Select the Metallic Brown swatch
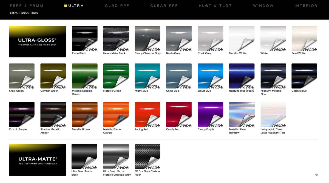329x183 pixels. (x=84, y=115)
